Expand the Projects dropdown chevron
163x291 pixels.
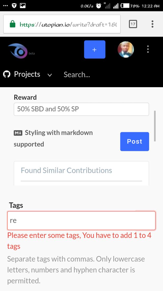[50, 75]
